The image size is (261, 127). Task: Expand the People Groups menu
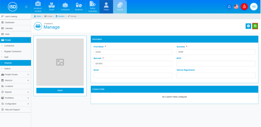[x=15, y=75]
